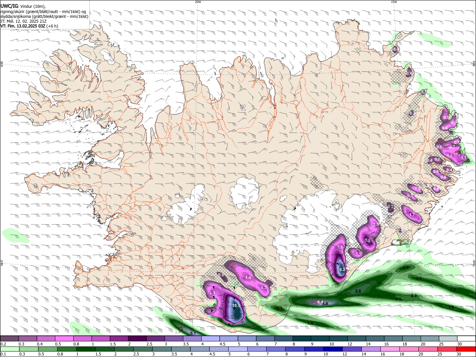Click the "UWC/IG: Vindur (10m)" title line
This screenshot has height=357, width=476.
point(23,6)
